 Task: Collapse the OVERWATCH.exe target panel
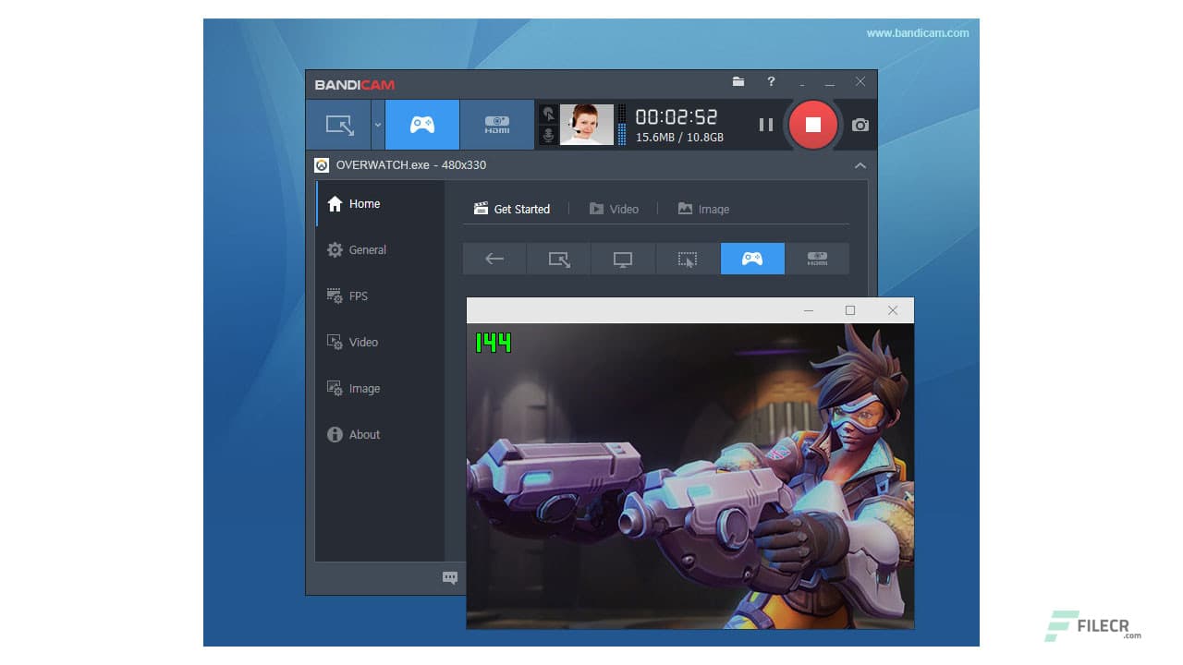tap(860, 165)
